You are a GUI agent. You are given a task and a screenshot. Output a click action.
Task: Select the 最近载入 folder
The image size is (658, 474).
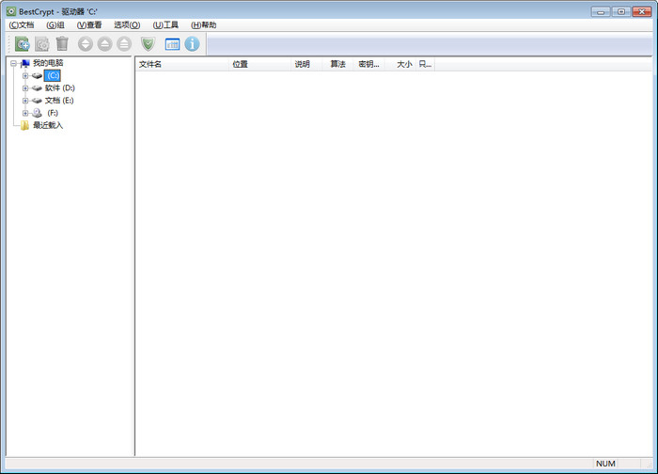point(48,125)
